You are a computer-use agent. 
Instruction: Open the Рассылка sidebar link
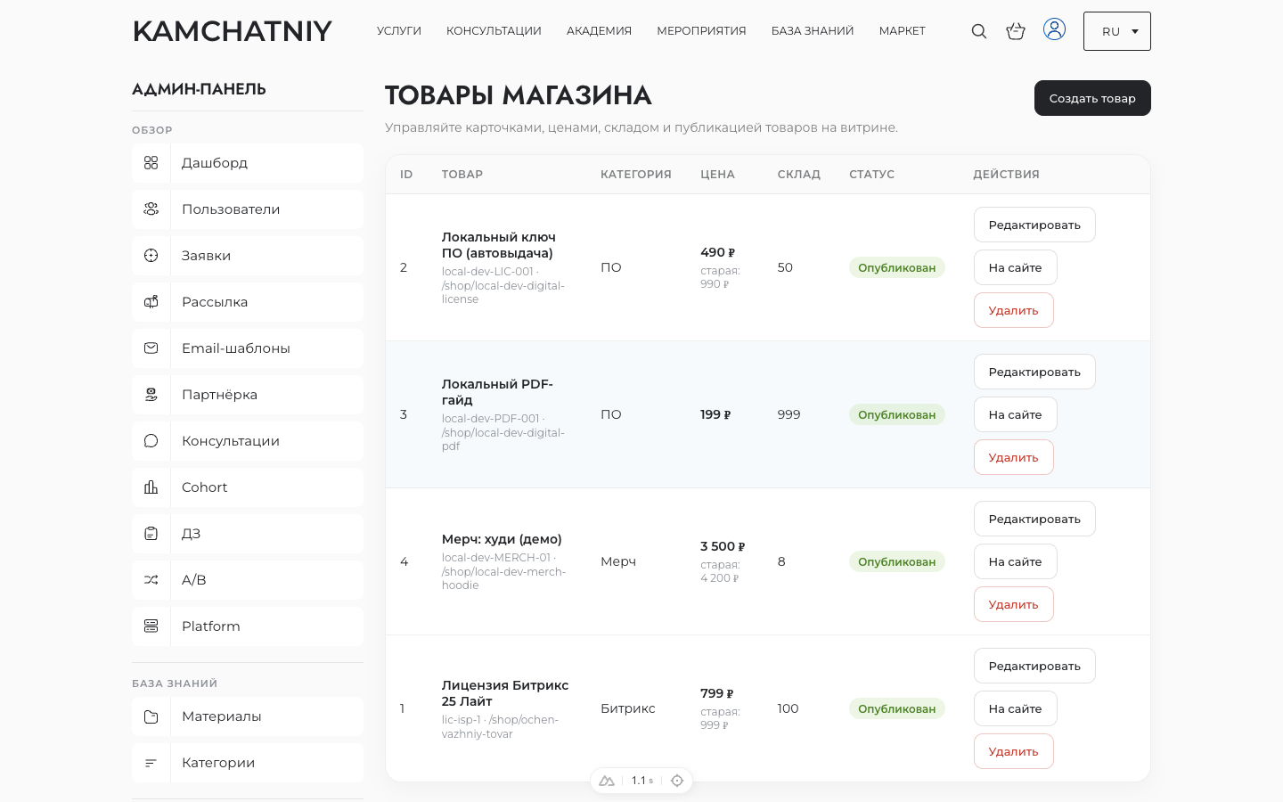(x=248, y=302)
